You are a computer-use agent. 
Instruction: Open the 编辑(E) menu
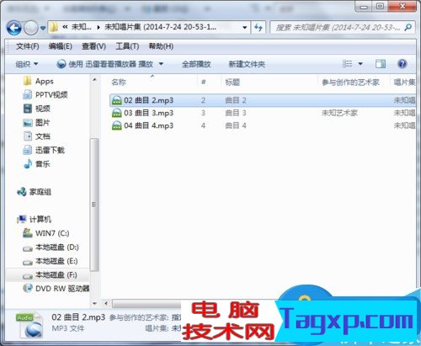[60, 46]
